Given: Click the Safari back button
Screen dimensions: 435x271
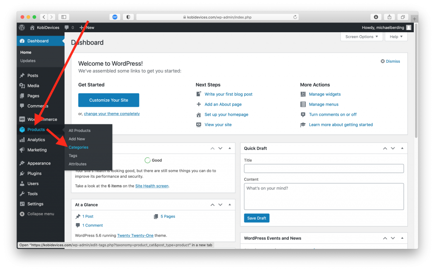Looking at the screenshot, I should [44, 17].
